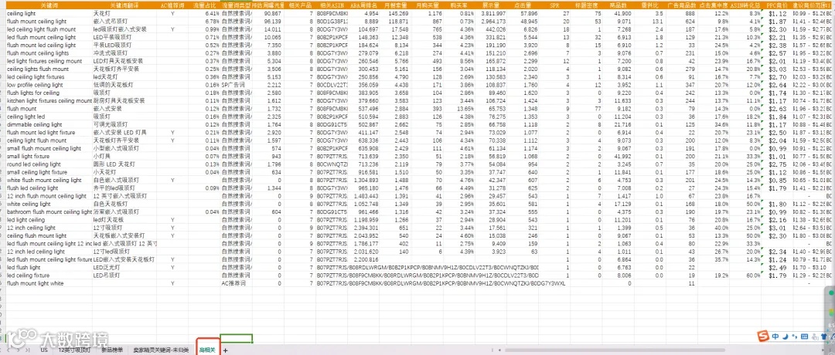835x355 pixels.
Task: Click the 流量词类型 header cell
Action: [x=236, y=5]
